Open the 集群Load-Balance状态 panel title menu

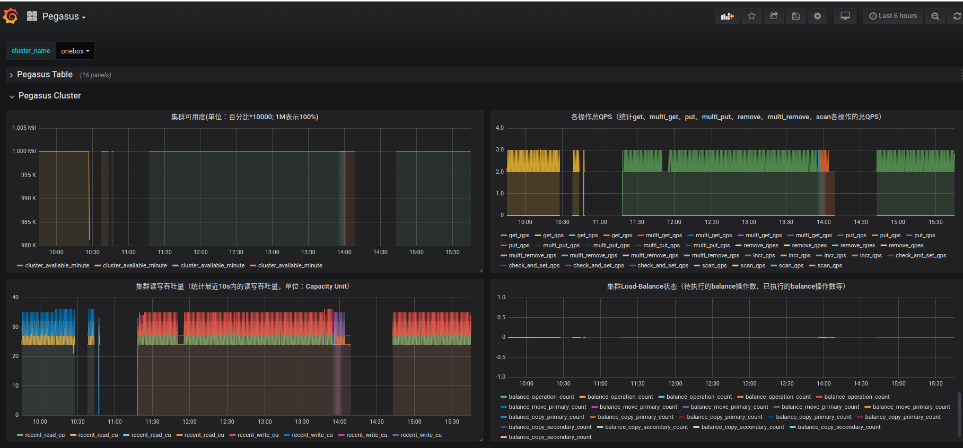(726, 286)
